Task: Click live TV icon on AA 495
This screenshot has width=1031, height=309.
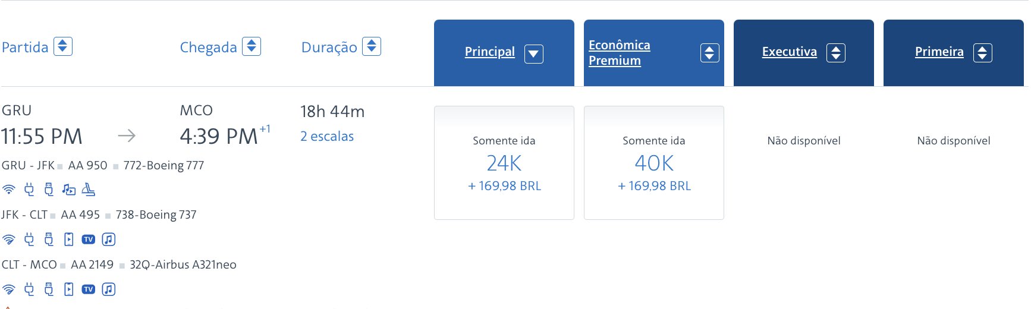Action: point(89,239)
